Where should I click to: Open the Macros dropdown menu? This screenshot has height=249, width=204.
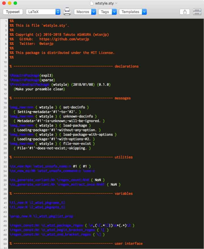(x=85, y=12)
